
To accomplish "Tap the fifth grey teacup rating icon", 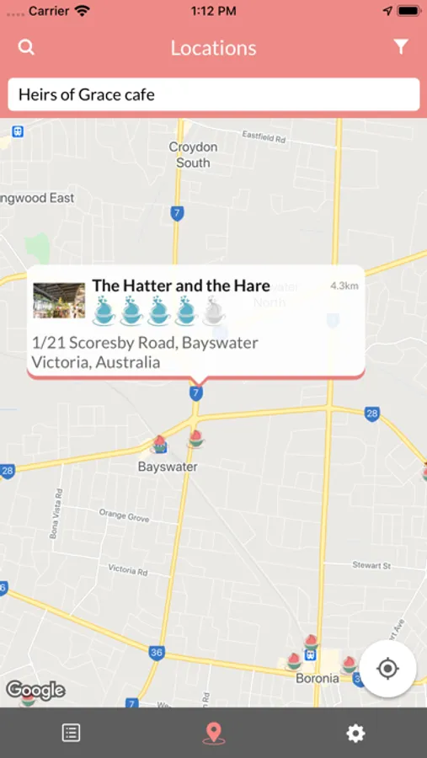I will [214, 310].
